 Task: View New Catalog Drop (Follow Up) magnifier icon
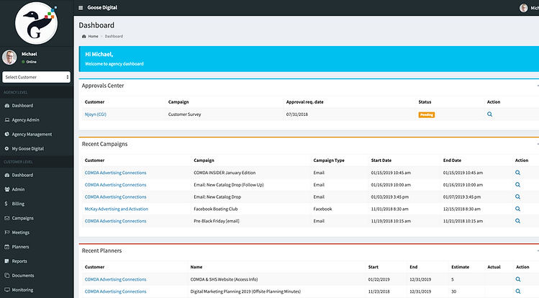pyautogui.click(x=517, y=184)
